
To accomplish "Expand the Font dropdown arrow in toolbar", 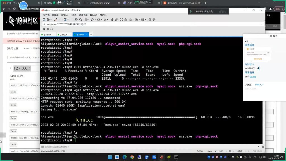I will click(x=108, y=20).
